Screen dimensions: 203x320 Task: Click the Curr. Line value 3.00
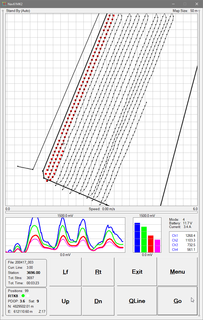click(x=30, y=267)
